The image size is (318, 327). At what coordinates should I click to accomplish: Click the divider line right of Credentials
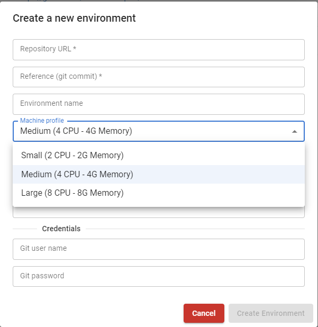tap(195, 229)
